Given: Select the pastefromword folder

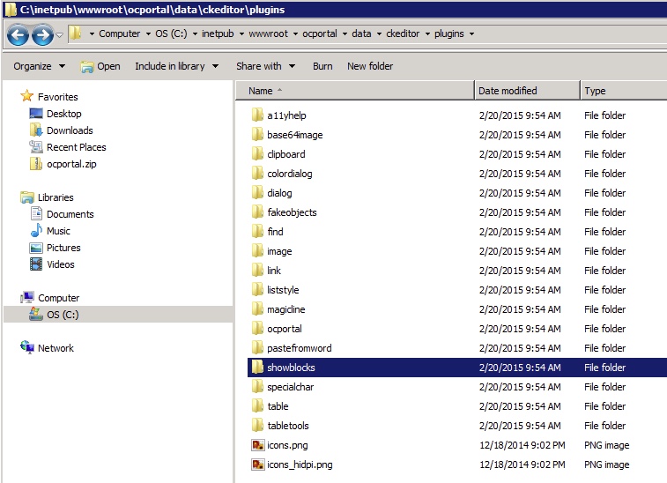Looking at the screenshot, I should coord(299,348).
